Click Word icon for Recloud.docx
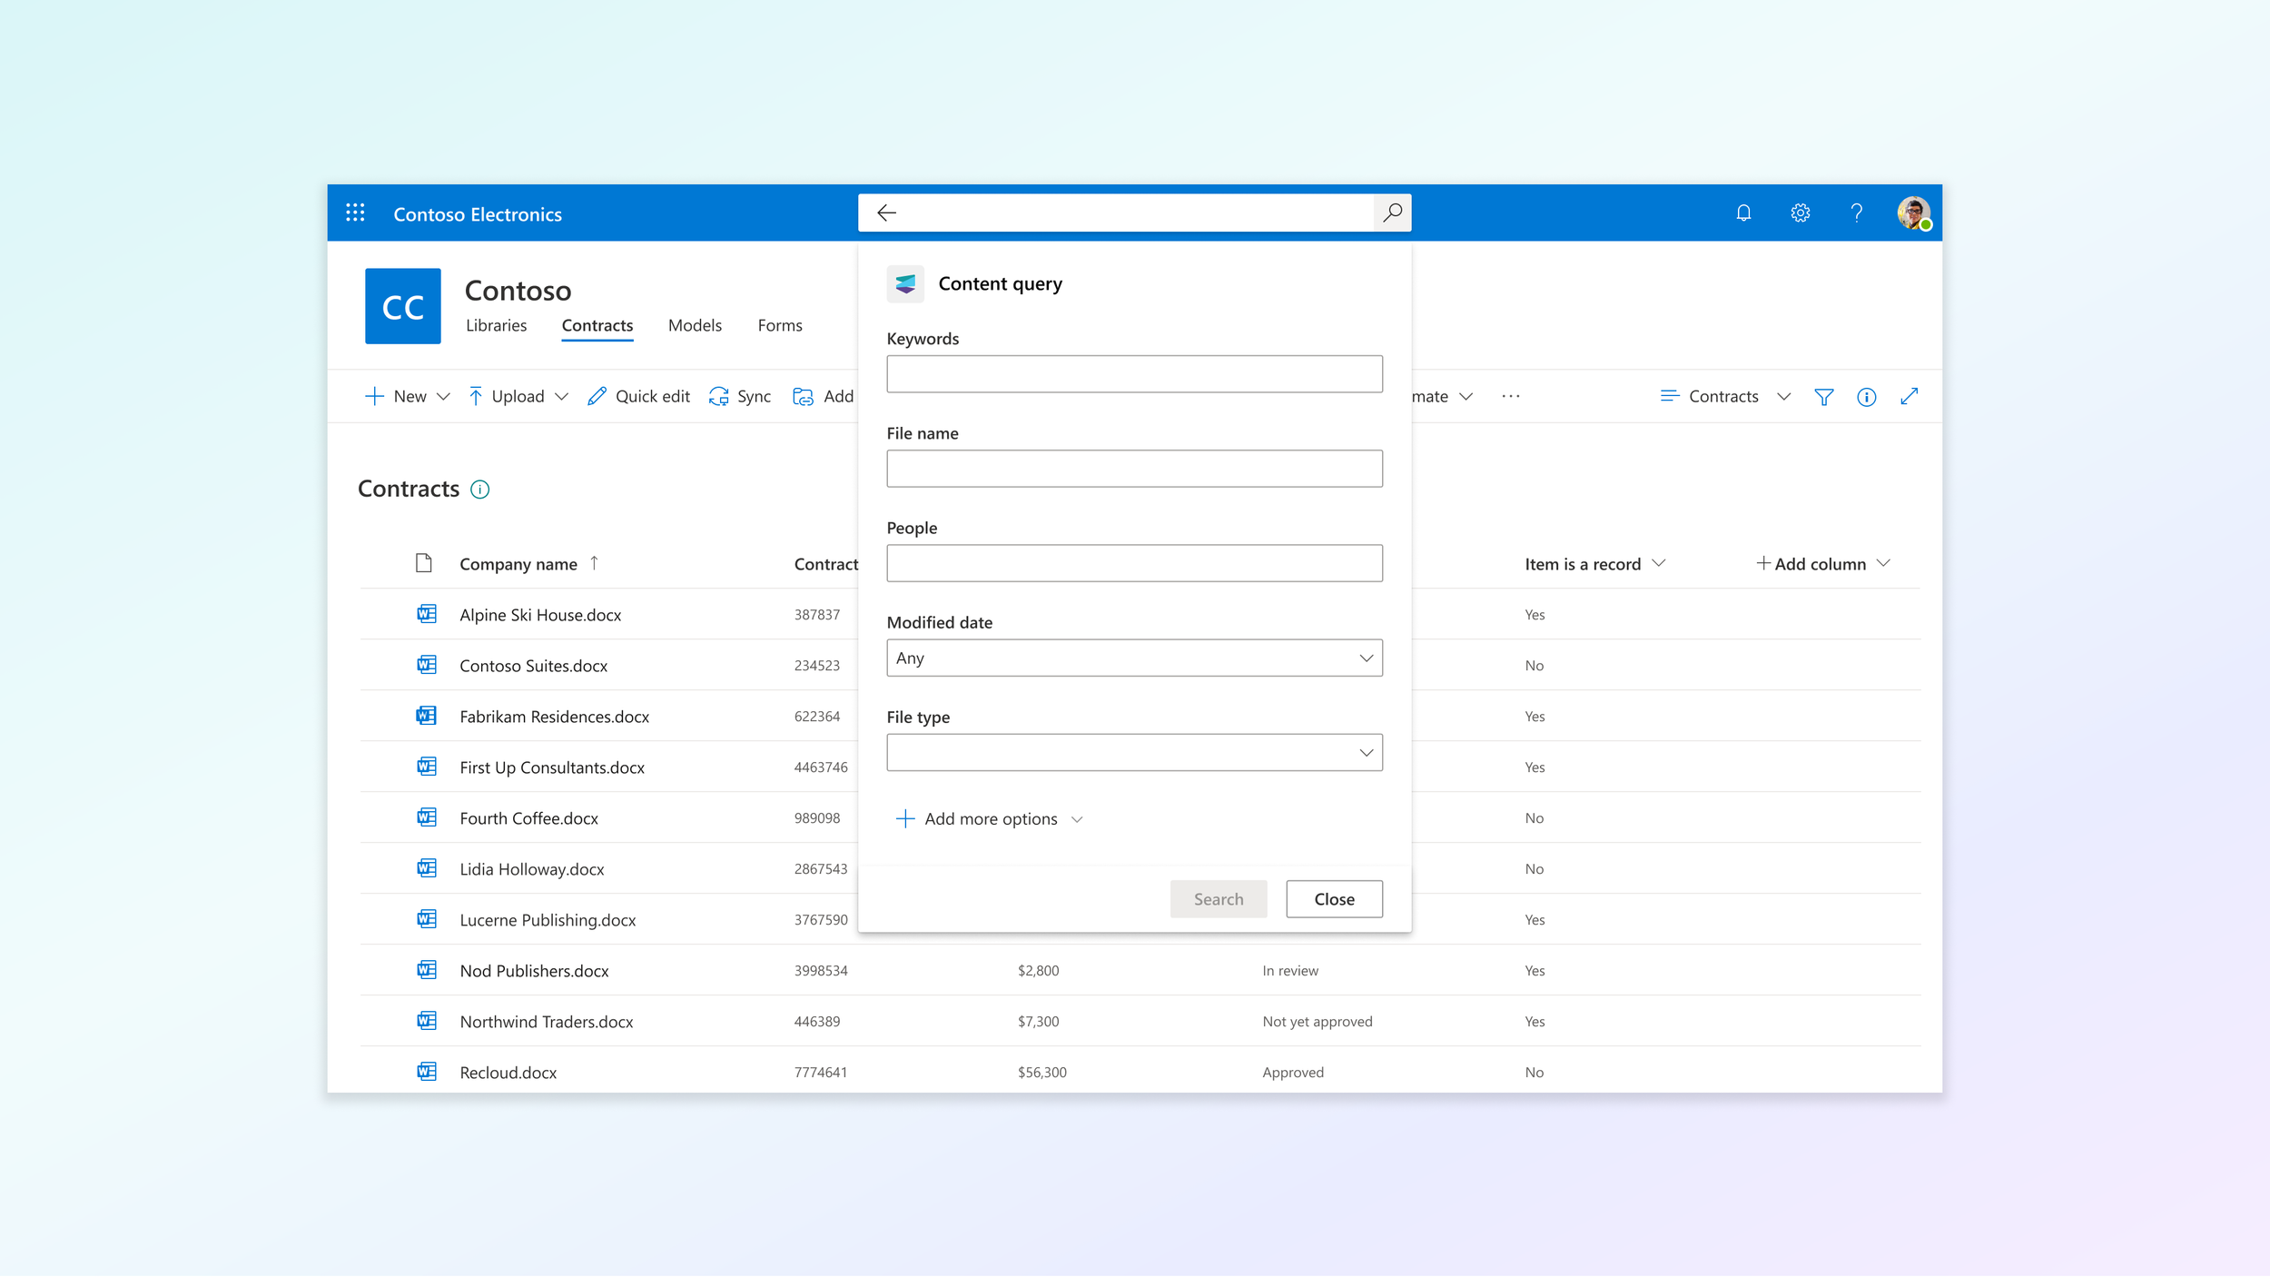The image size is (2270, 1277). coord(427,1072)
